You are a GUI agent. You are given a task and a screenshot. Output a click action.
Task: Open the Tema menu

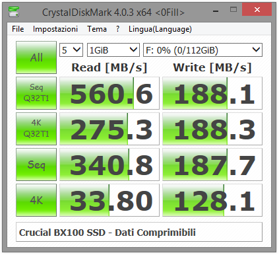[97, 29]
